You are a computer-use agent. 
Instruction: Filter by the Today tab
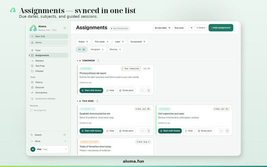coord(83,42)
